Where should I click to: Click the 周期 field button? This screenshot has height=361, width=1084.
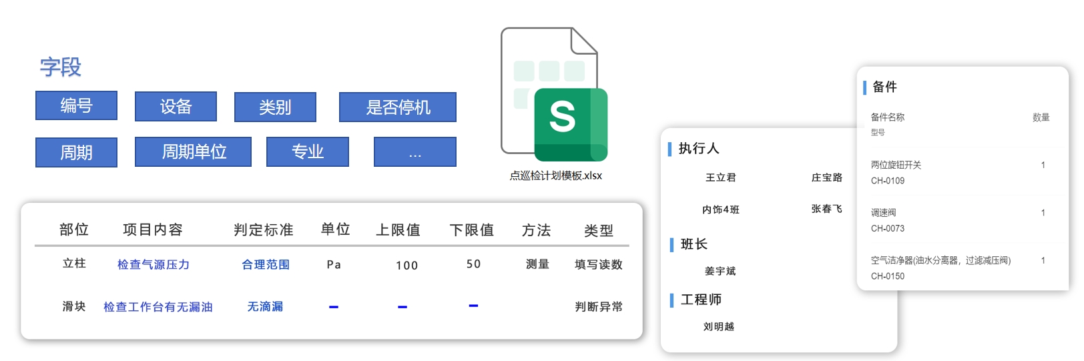click(x=76, y=153)
